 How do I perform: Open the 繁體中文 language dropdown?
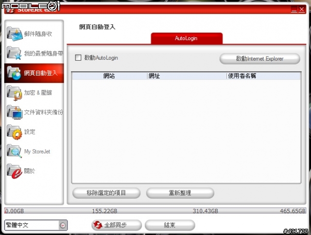(x=35, y=225)
